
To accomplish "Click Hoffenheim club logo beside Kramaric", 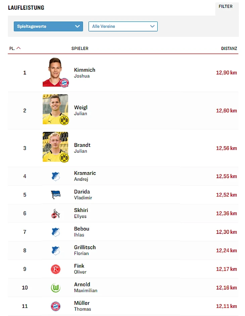I will tap(56, 176).
